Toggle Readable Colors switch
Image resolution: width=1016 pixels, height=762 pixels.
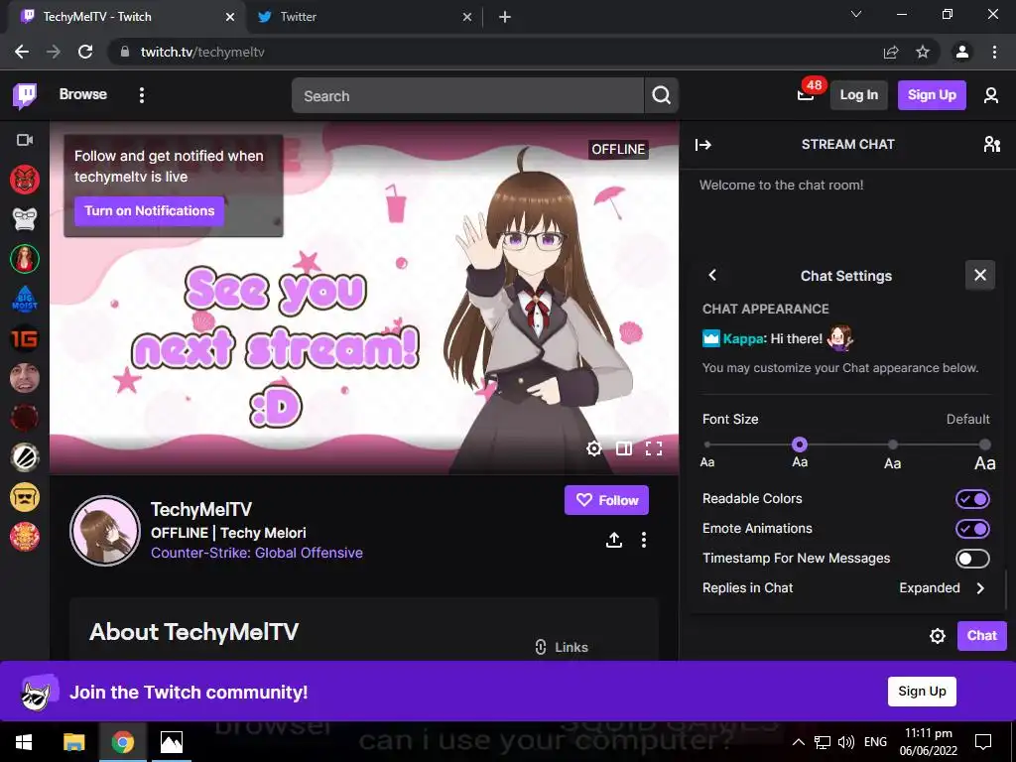point(972,499)
